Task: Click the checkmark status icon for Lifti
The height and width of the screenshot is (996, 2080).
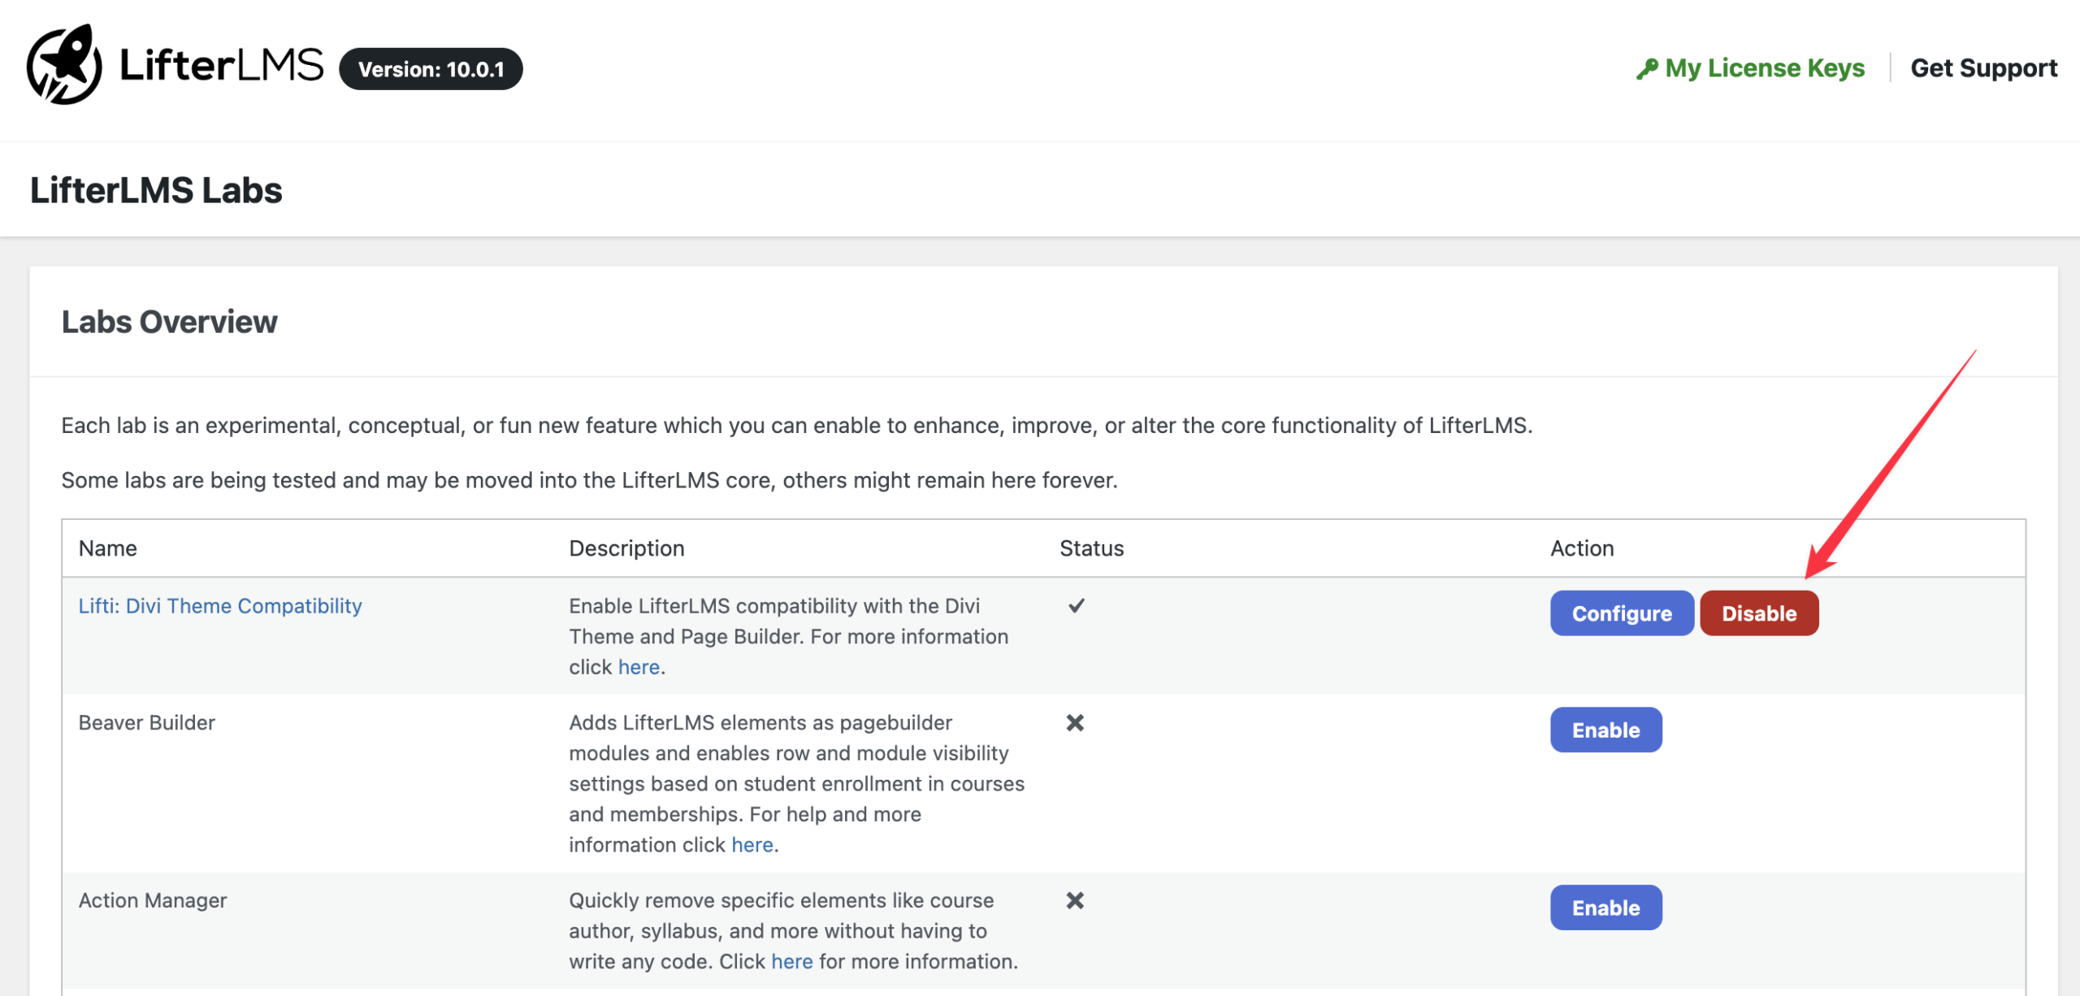Action: point(1077,605)
